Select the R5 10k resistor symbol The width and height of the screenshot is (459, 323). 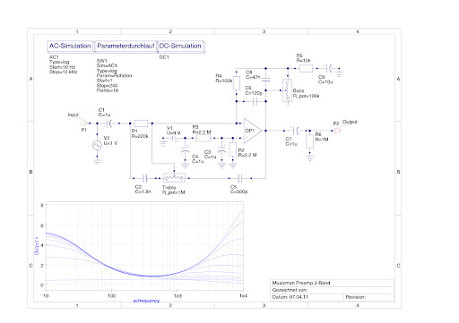pyautogui.click(x=306, y=69)
